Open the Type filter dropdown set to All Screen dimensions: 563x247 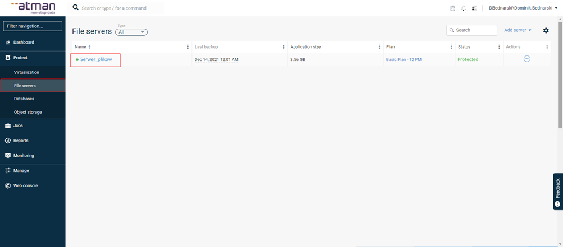click(x=131, y=32)
